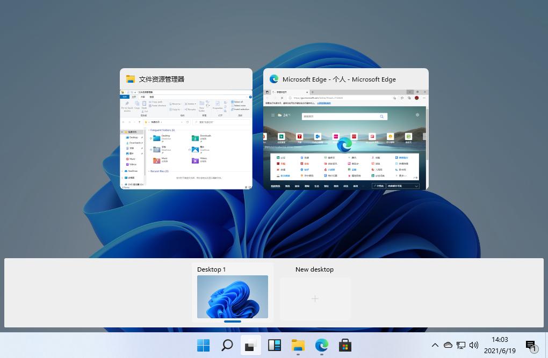Open the Windows Start menu
This screenshot has height=358, width=548.
(x=204, y=346)
